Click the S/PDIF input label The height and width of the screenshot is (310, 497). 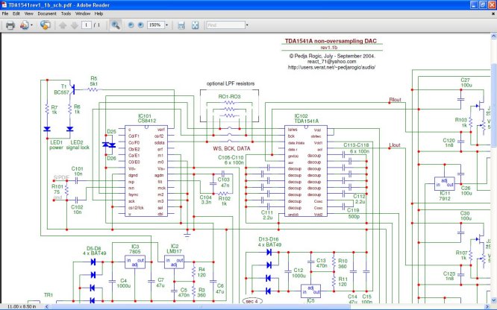(61, 177)
